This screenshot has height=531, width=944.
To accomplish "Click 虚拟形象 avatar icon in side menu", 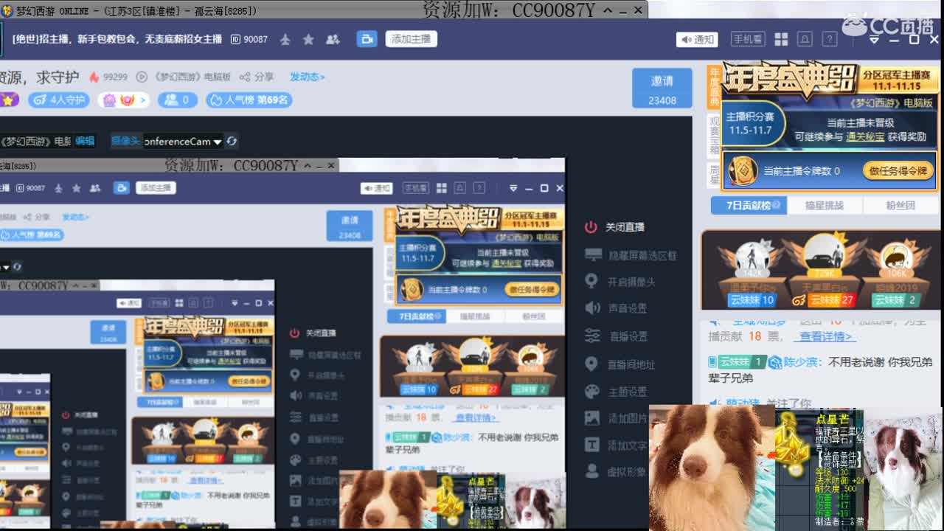I will [x=592, y=471].
